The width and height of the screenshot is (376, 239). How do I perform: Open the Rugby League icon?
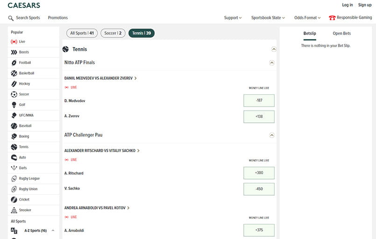pyautogui.click(x=14, y=179)
